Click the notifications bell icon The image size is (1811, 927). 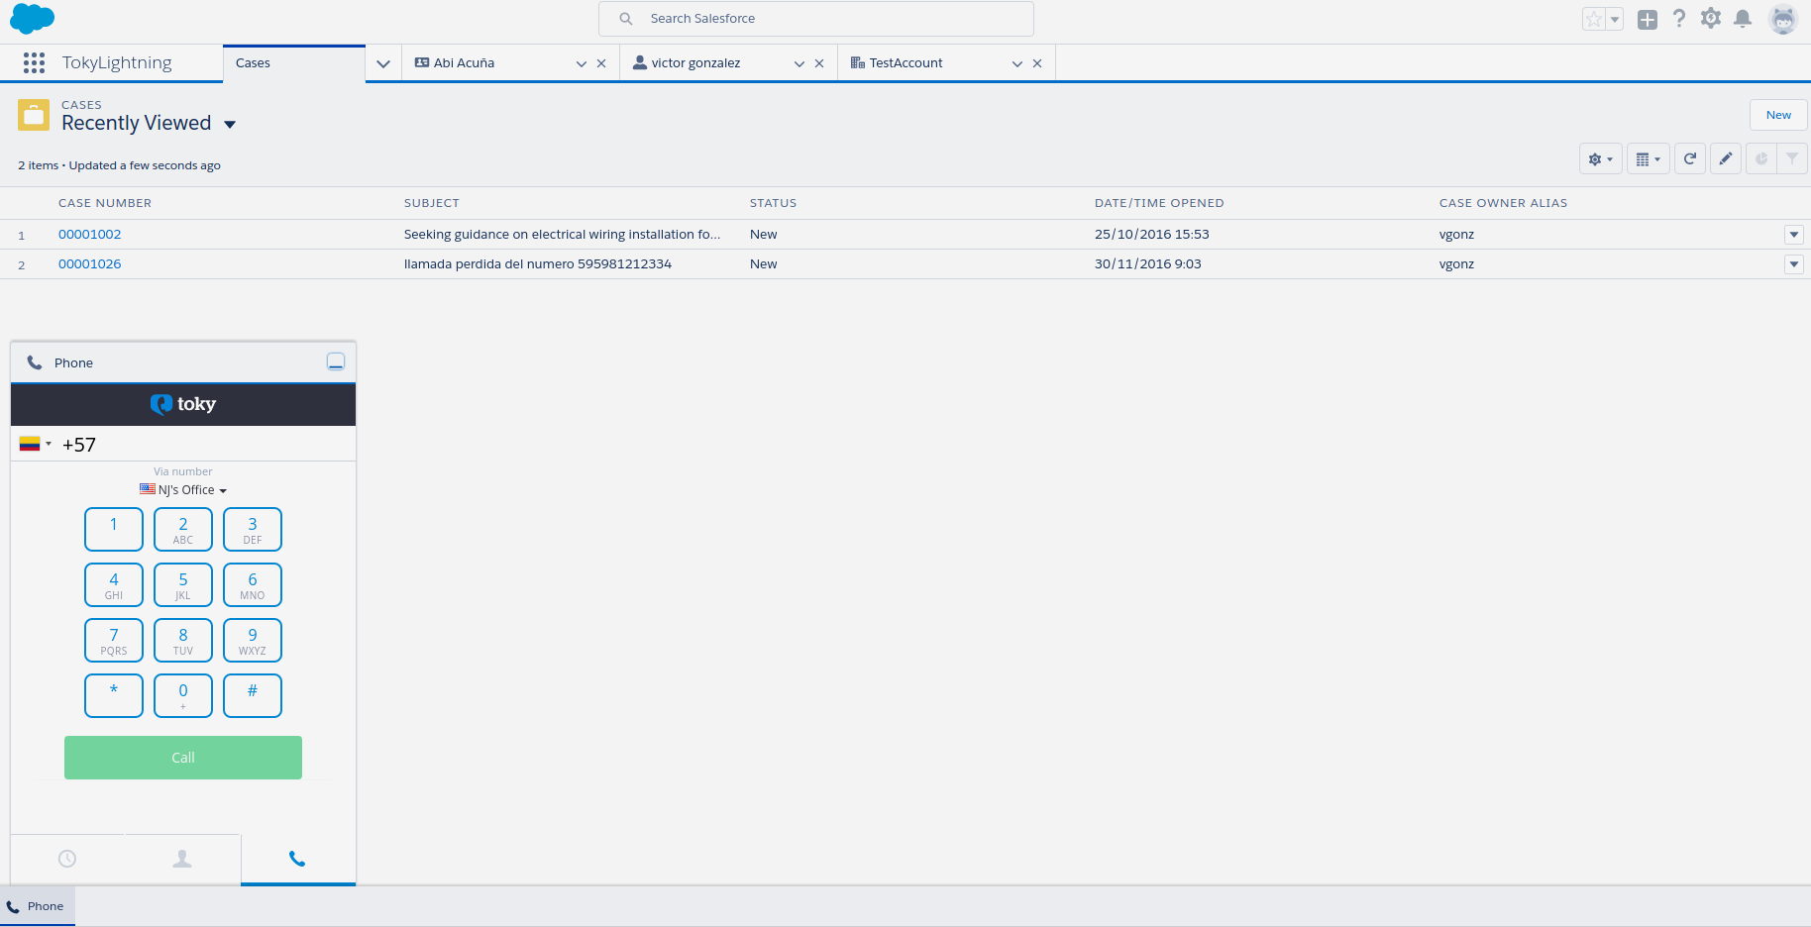pyautogui.click(x=1743, y=19)
